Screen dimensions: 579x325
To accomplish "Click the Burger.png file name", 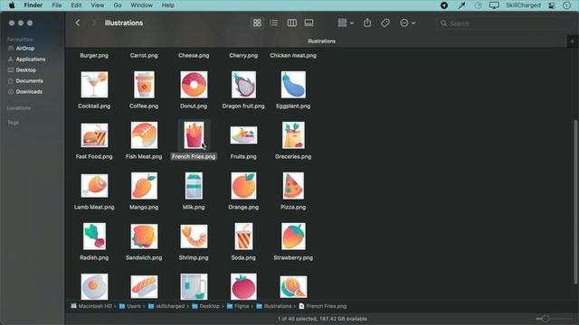I will 94,56.
